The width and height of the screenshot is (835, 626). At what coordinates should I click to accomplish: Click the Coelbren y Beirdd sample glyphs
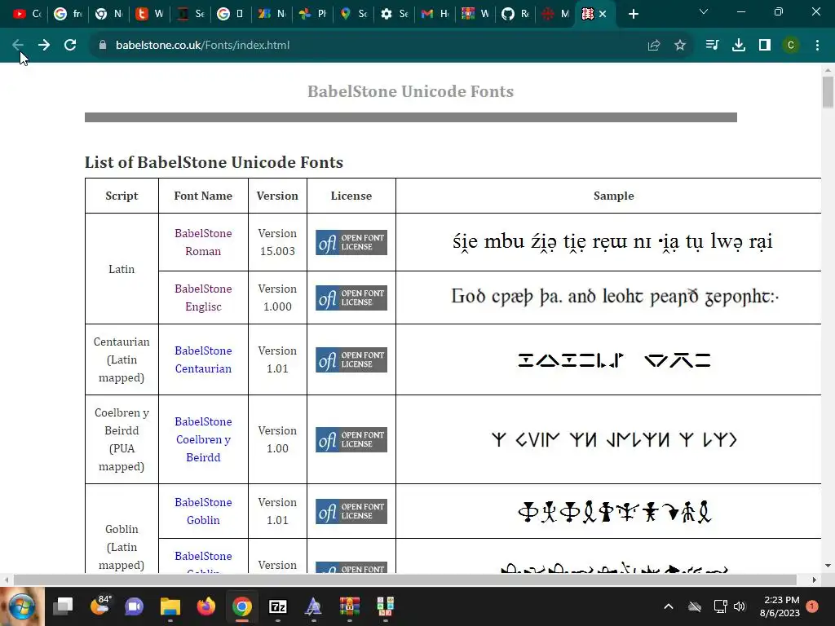click(614, 439)
